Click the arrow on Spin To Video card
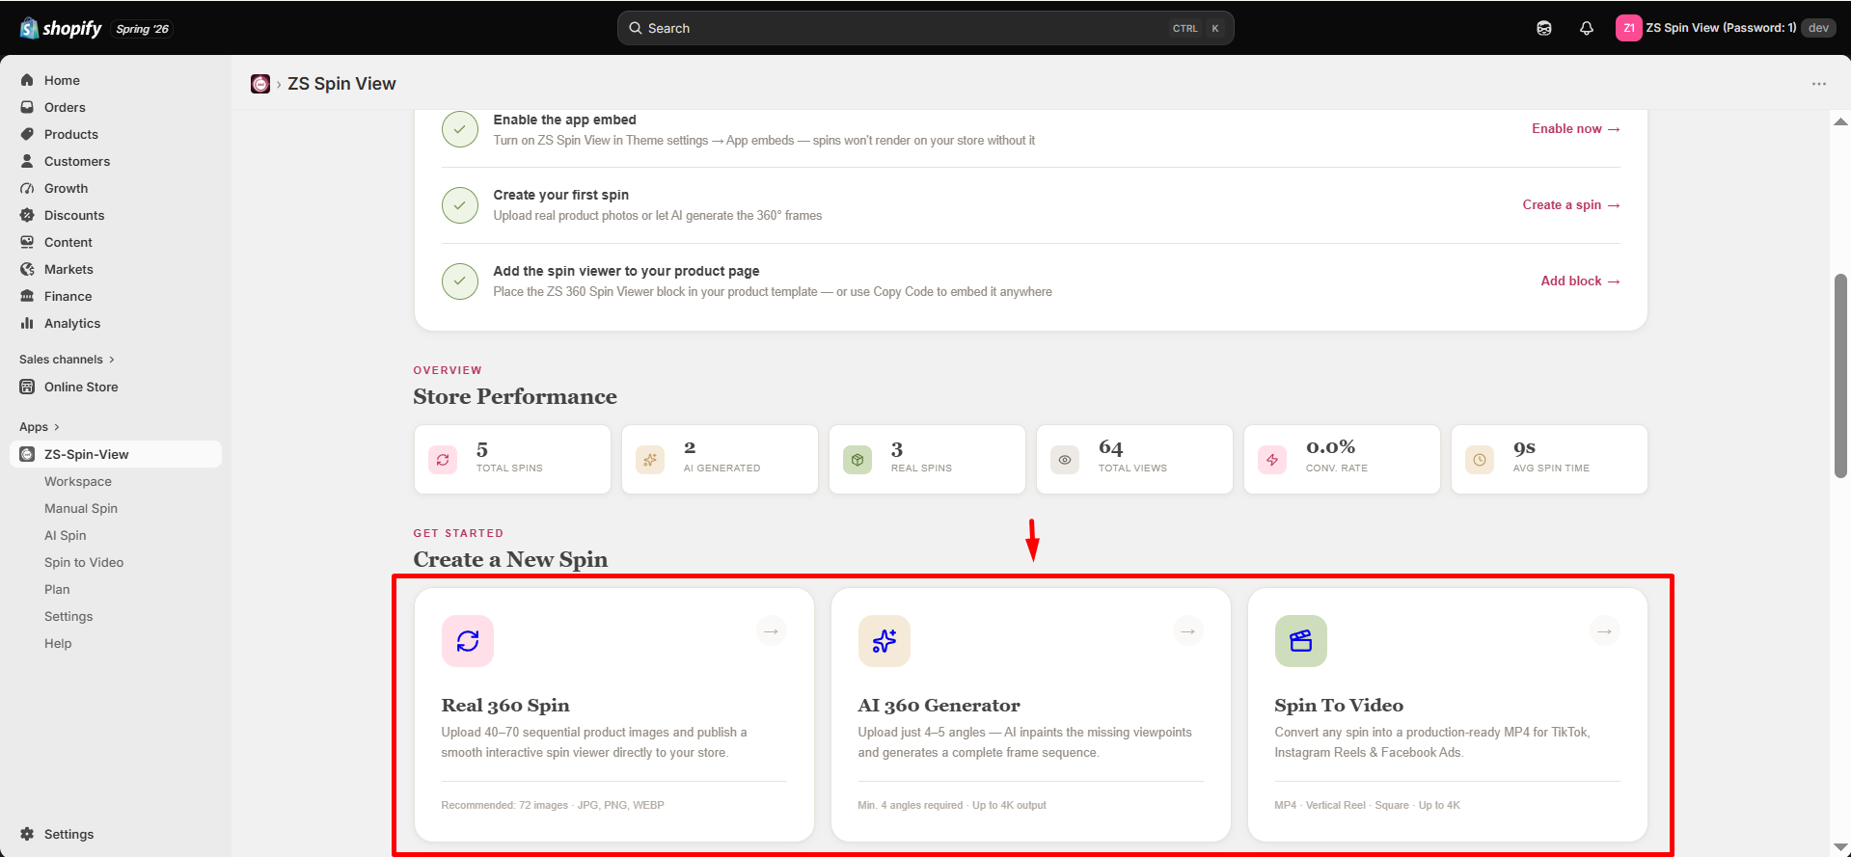 coord(1605,631)
